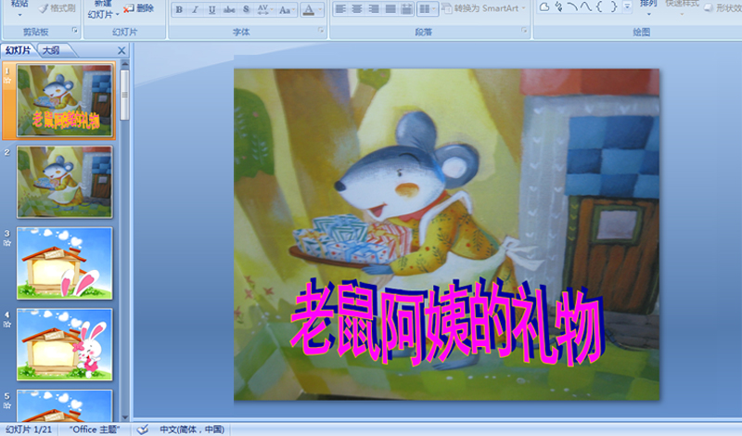Open the 粘贴 paste dropdown arrow
Image resolution: width=742 pixels, height=436 pixels.
(19, 15)
